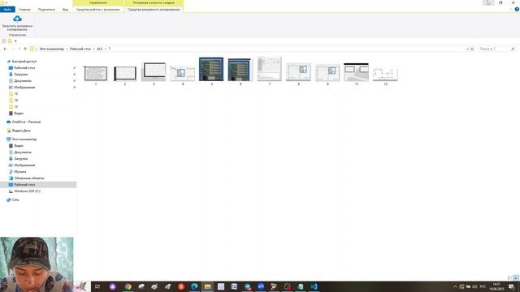Open Task View on the taskbar

(x=97, y=286)
